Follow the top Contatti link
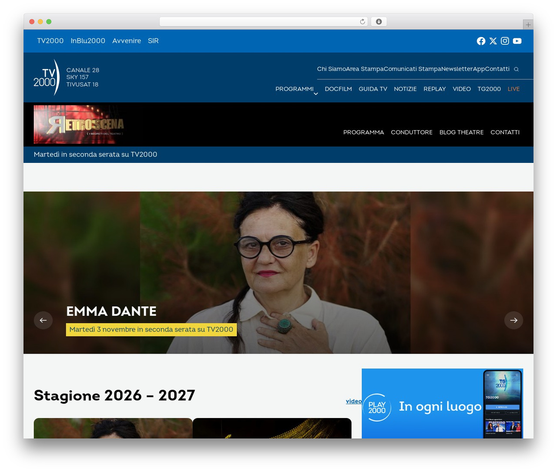The image size is (557, 472). coord(497,69)
